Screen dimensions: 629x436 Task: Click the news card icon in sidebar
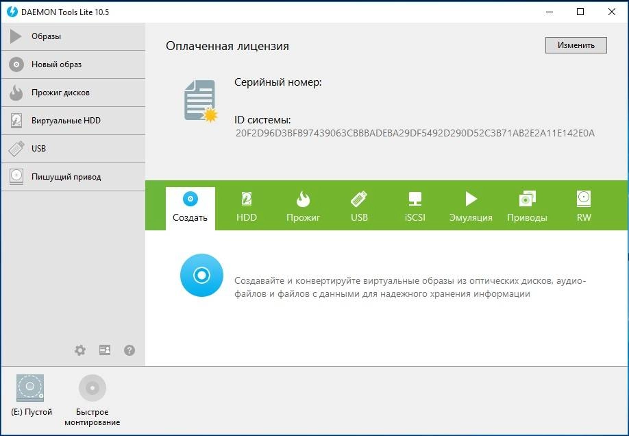[105, 350]
